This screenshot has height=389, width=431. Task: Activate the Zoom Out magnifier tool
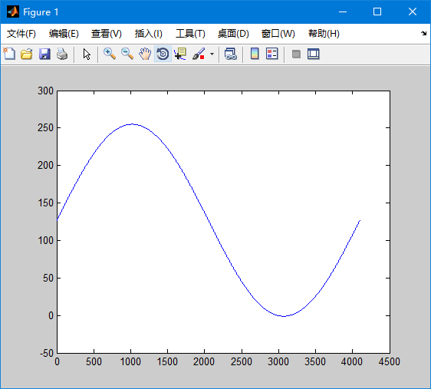pos(127,54)
